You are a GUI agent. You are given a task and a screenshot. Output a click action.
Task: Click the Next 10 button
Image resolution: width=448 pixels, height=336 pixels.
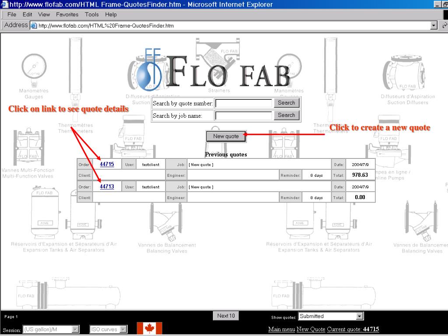pos(226,316)
